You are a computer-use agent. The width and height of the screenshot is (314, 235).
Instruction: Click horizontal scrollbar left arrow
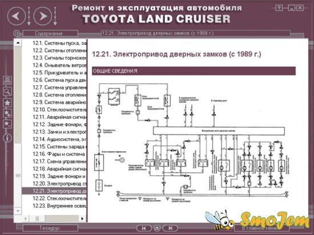coord(25,218)
